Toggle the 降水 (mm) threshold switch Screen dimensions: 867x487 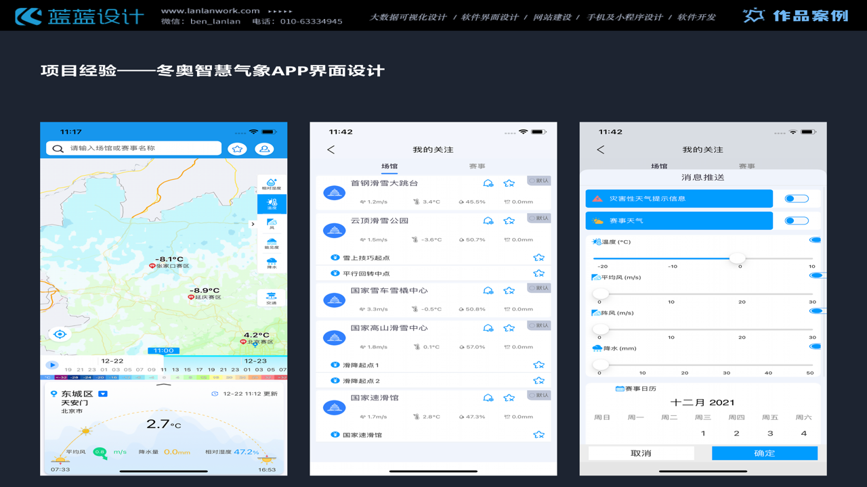815,346
